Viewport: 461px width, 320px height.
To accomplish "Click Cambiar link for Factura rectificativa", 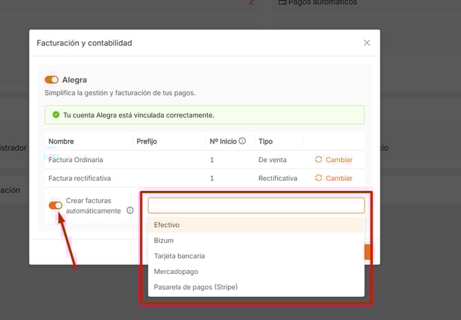I will (339, 179).
